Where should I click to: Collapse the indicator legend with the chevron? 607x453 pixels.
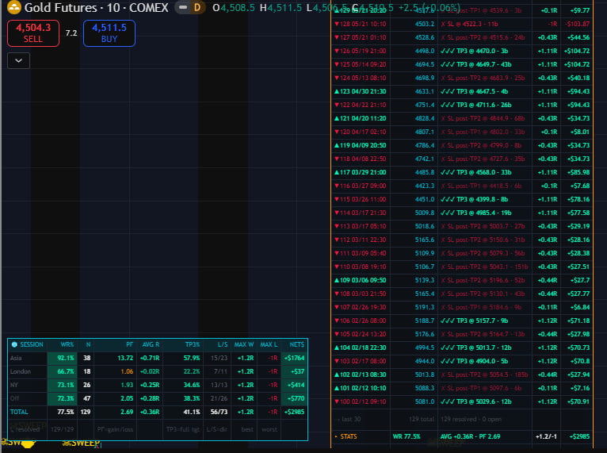click(18, 60)
